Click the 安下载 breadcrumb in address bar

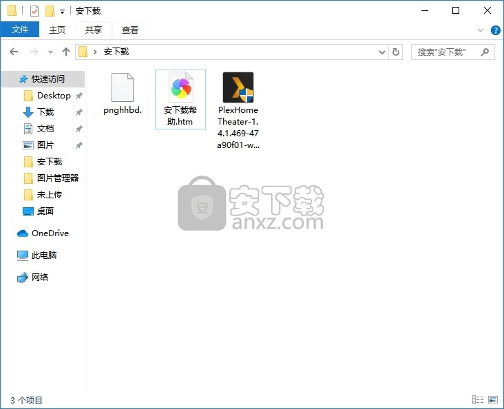coord(116,52)
